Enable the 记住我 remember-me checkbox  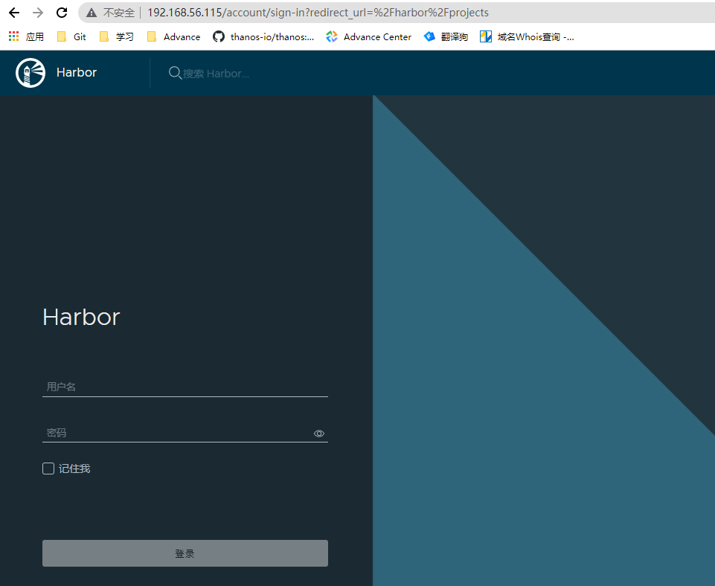click(48, 469)
